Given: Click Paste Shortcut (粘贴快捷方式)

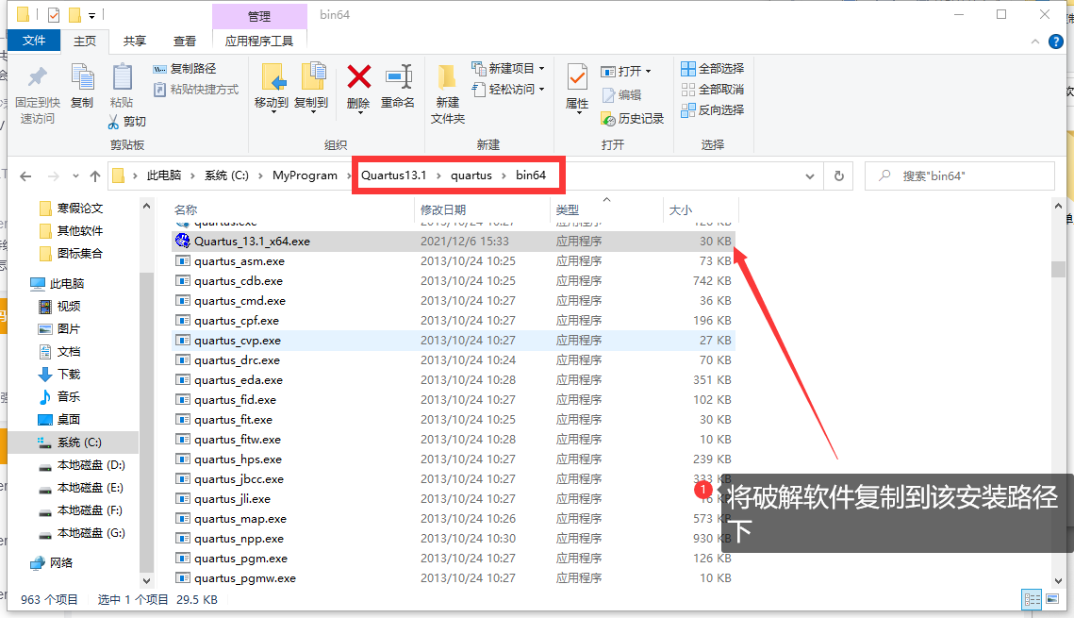Looking at the screenshot, I should tap(196, 89).
